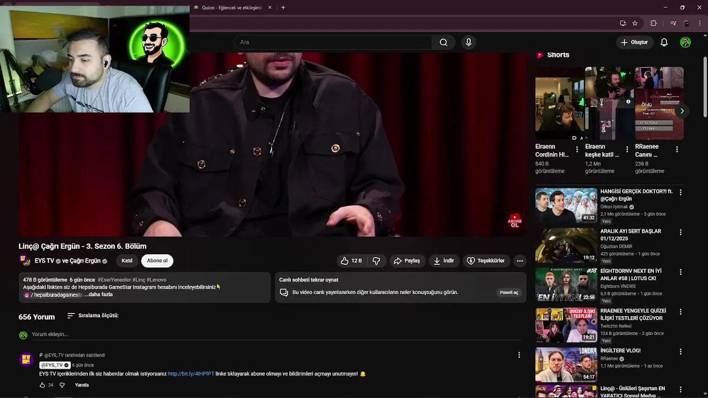Screen dimensions: 708x398
Task: Activate voice search microphone icon
Action: tap(468, 42)
